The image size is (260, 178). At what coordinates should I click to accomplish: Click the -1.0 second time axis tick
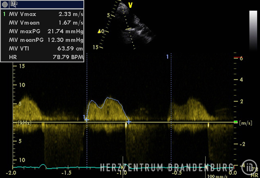(122, 173)
